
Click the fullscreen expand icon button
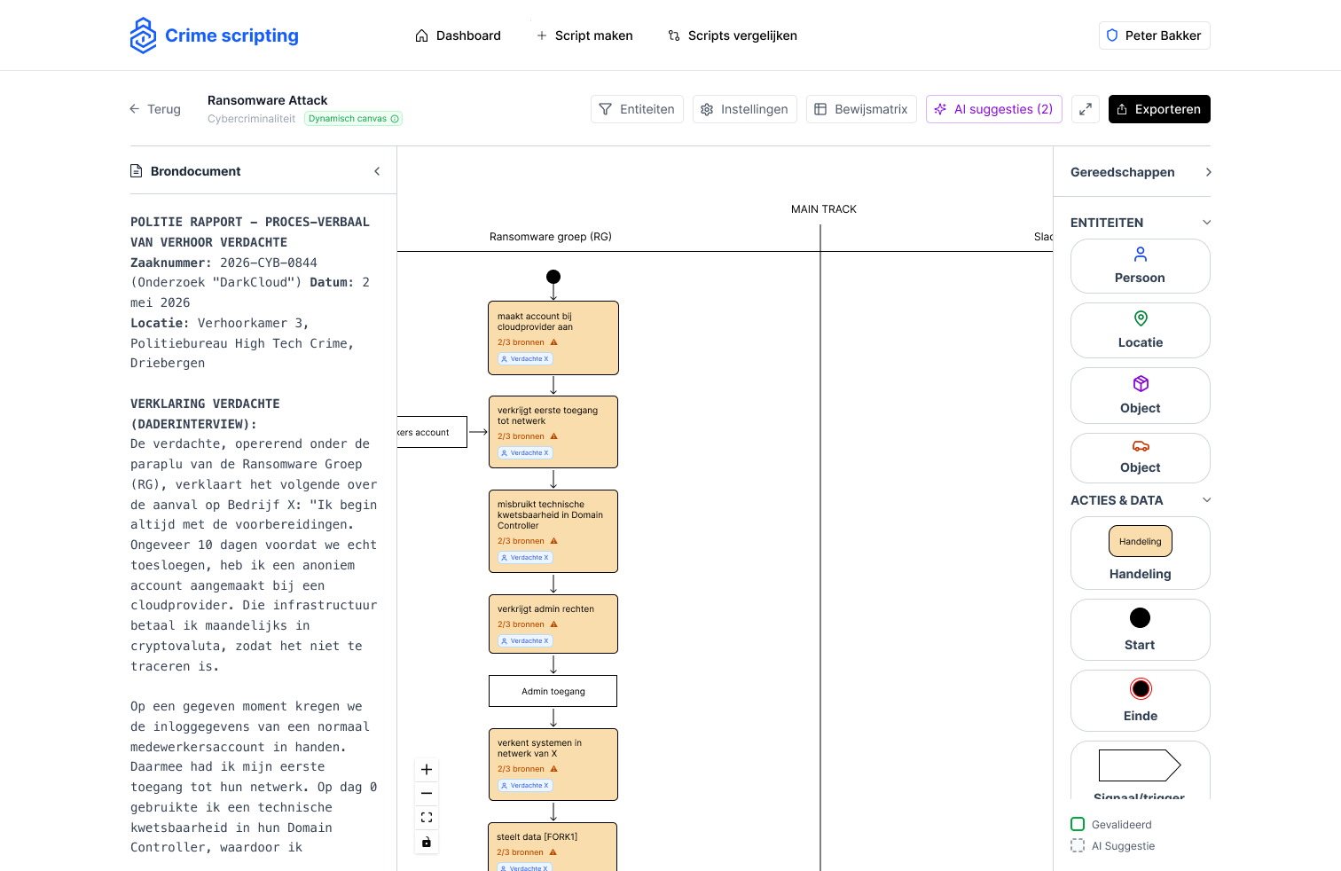coord(1086,109)
